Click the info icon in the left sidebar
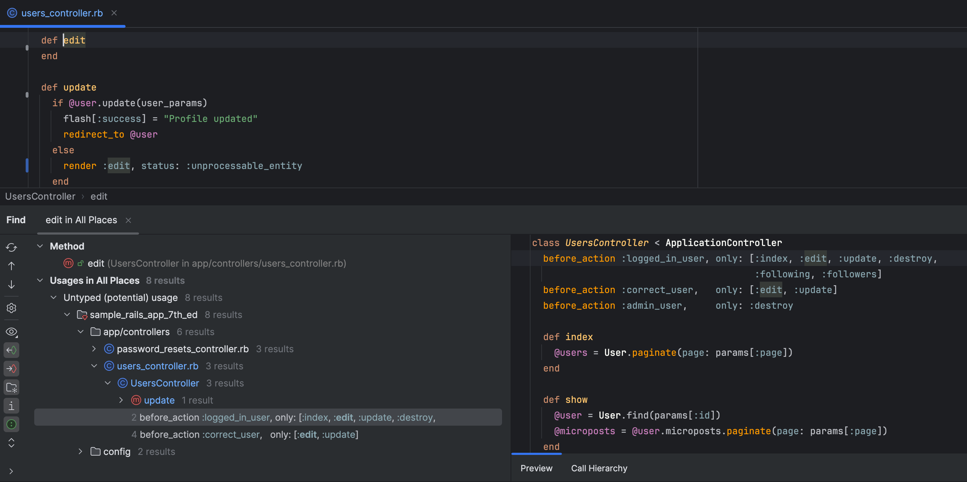 click(11, 406)
